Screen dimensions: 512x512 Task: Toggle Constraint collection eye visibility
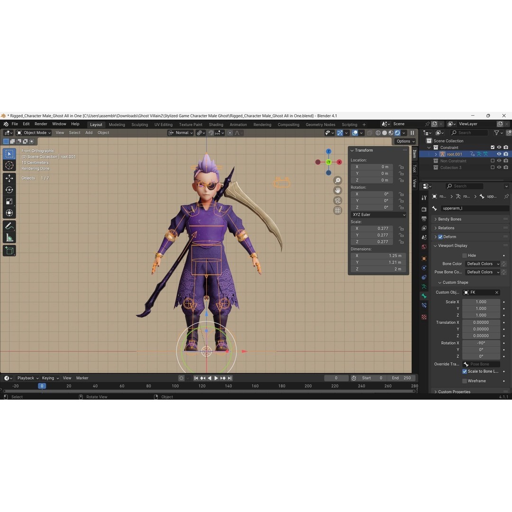[x=499, y=147]
